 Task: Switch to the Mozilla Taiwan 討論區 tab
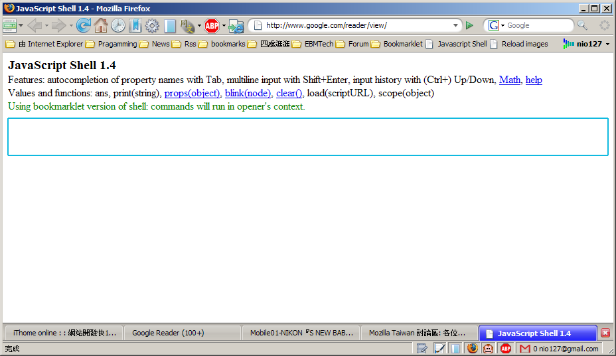[419, 333]
